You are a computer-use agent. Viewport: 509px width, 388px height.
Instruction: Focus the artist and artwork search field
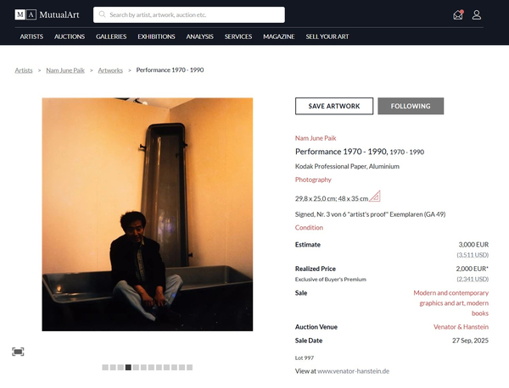pyautogui.click(x=195, y=14)
